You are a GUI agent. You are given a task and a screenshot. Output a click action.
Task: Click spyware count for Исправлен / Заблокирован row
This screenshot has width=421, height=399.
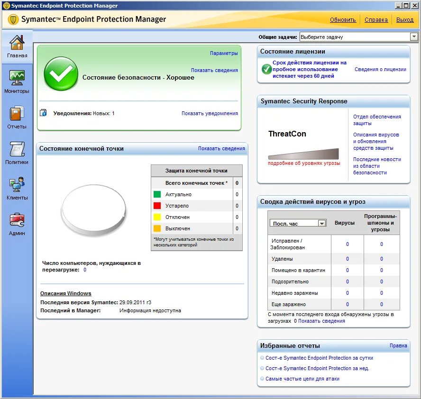click(382, 244)
